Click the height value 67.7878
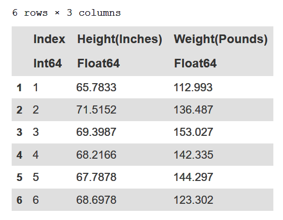This screenshot has width=283, height=220. coord(96,177)
